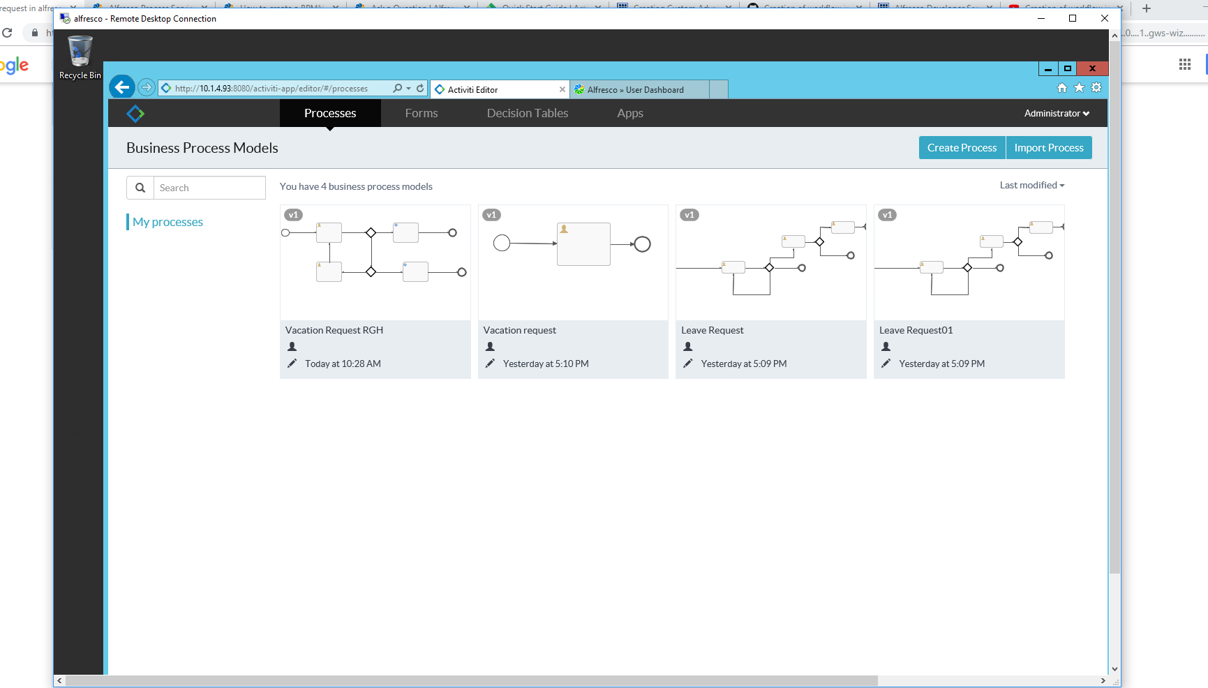Expand address bar autocomplete dropdown arrow
This screenshot has width=1208, height=688.
[408, 89]
